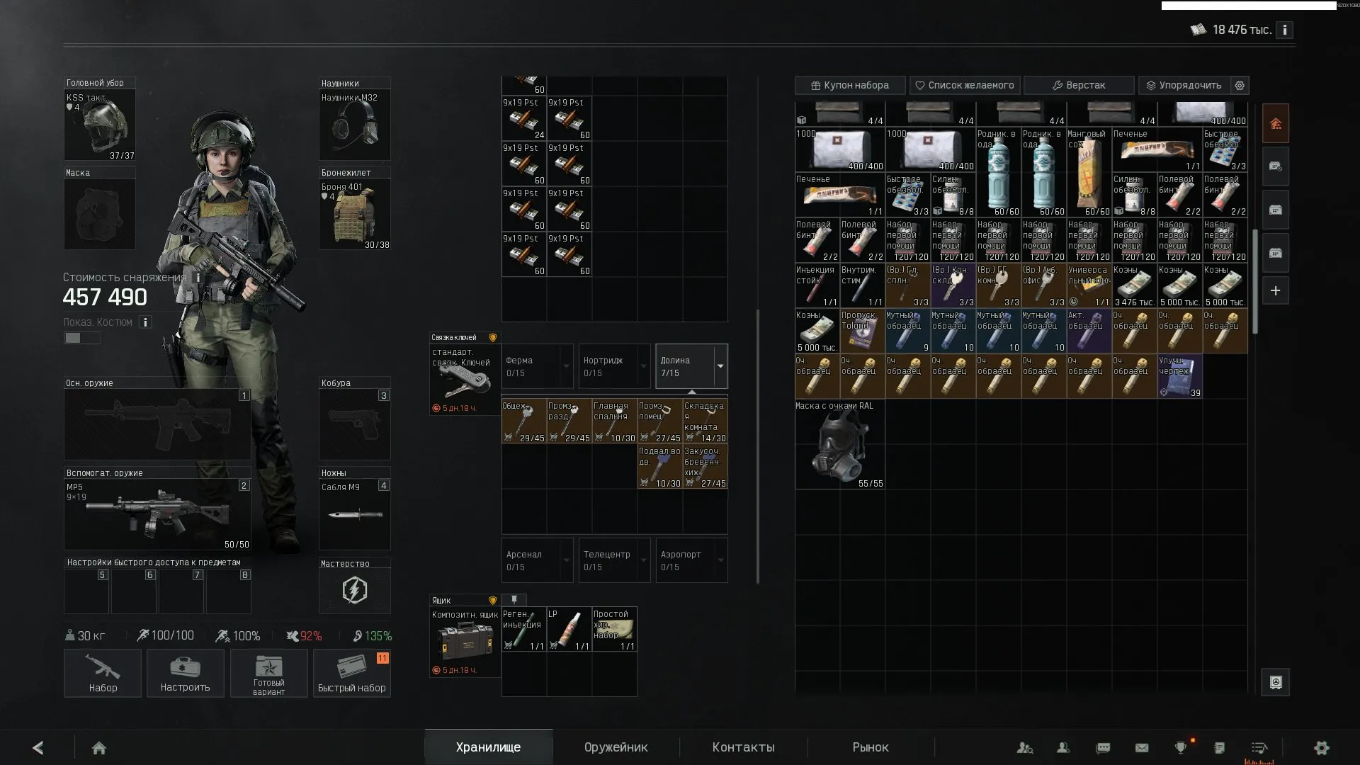1360x765 pixels.
Task: Click the Готовый вариант button
Action: click(268, 673)
